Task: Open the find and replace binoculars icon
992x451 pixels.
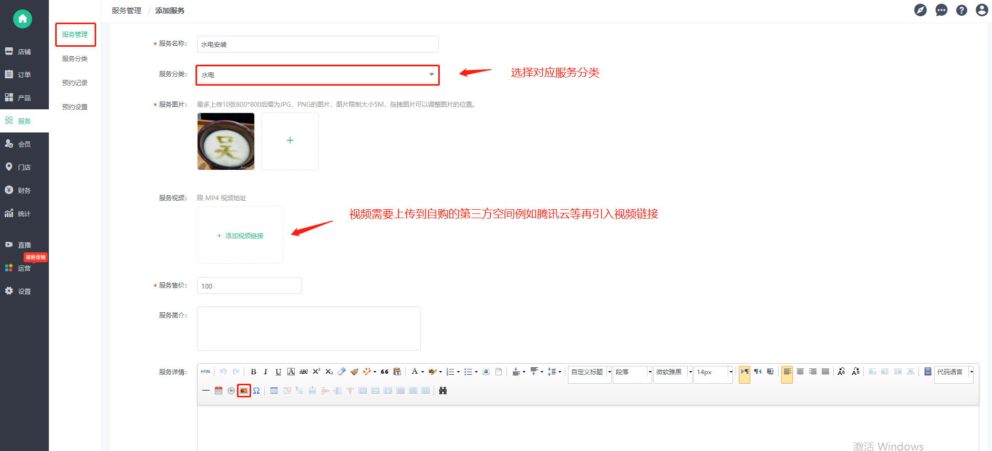Action: pos(443,391)
